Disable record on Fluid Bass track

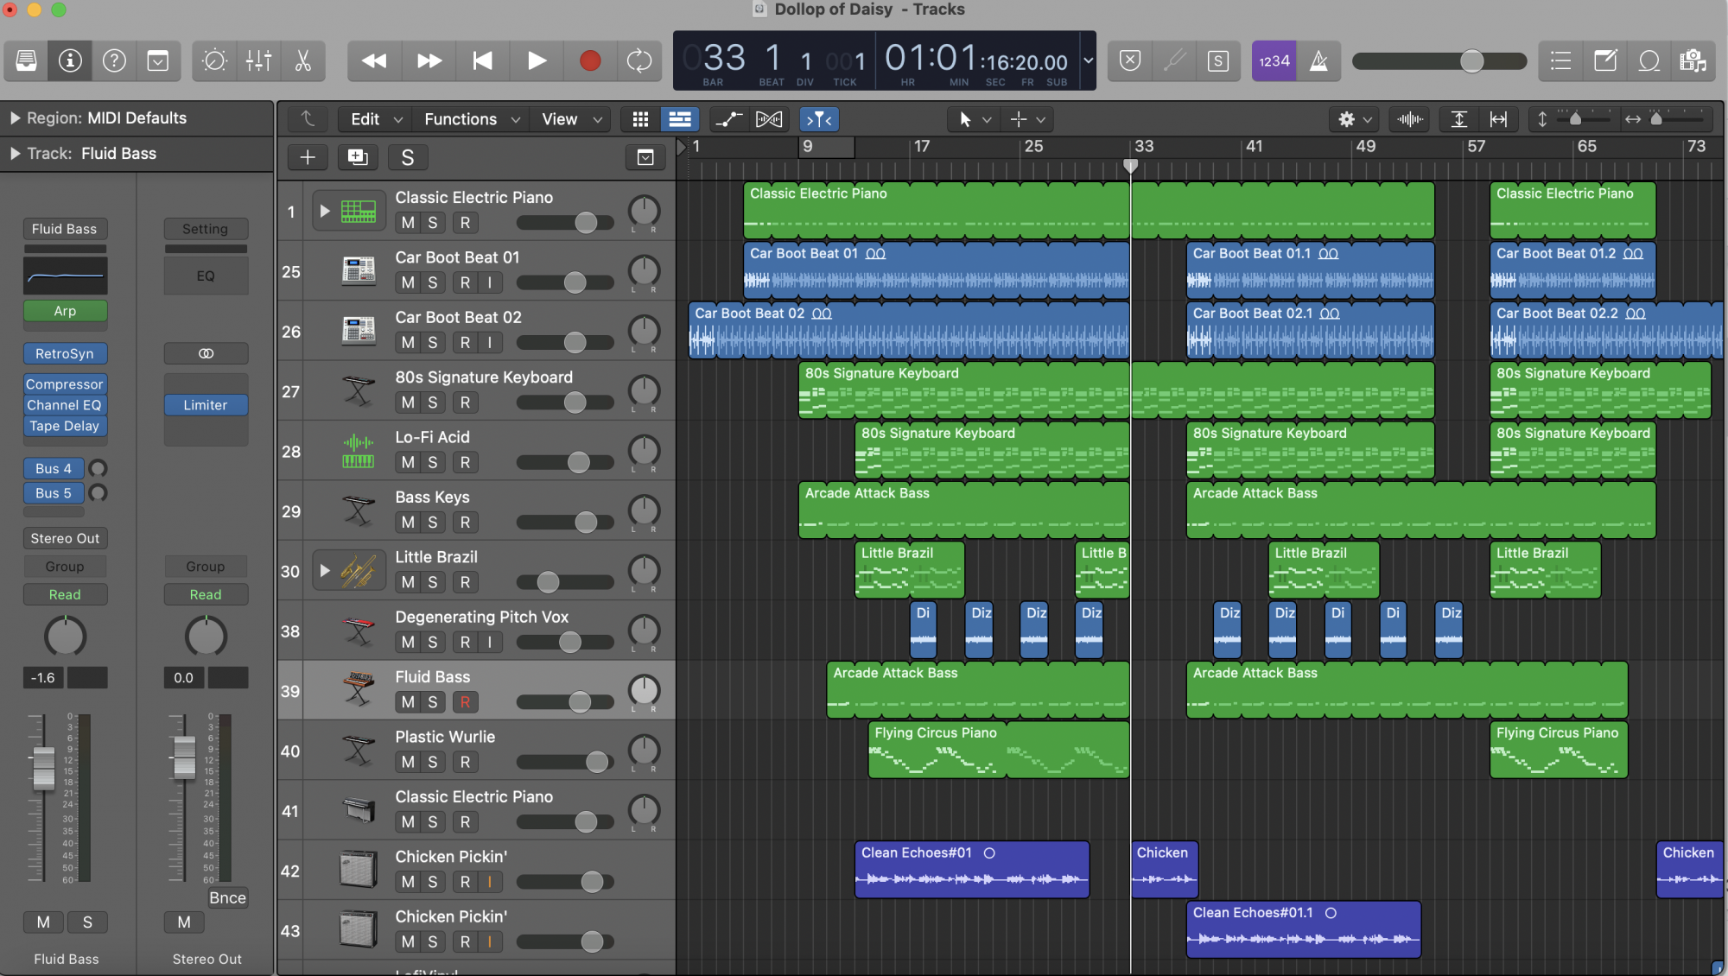465,702
